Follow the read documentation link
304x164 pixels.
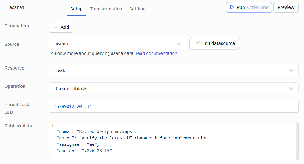click(x=156, y=53)
